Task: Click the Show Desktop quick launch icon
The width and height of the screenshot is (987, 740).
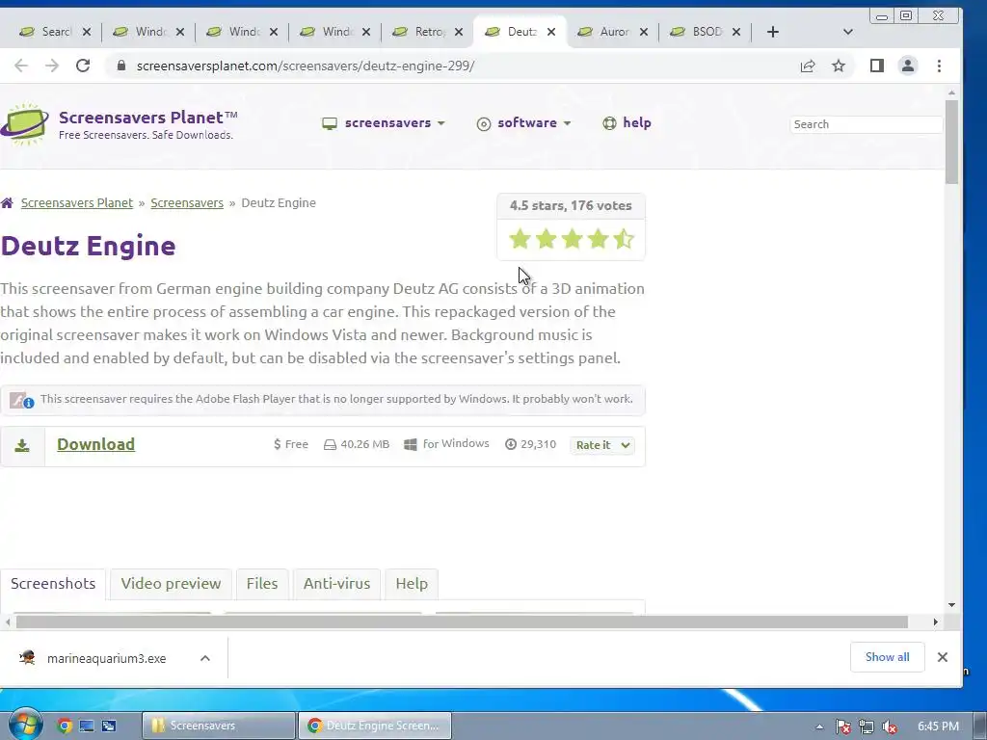Action: [86, 727]
